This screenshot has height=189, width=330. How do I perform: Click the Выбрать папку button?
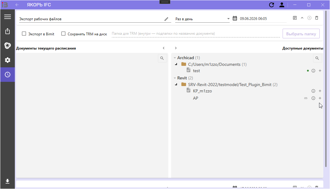[x=301, y=34]
